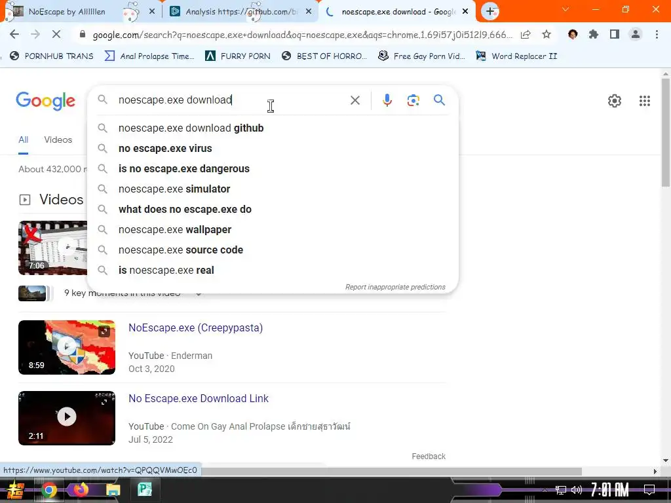Image resolution: width=671 pixels, height=503 pixels.
Task: Click the Feedback link
Action: click(x=429, y=456)
